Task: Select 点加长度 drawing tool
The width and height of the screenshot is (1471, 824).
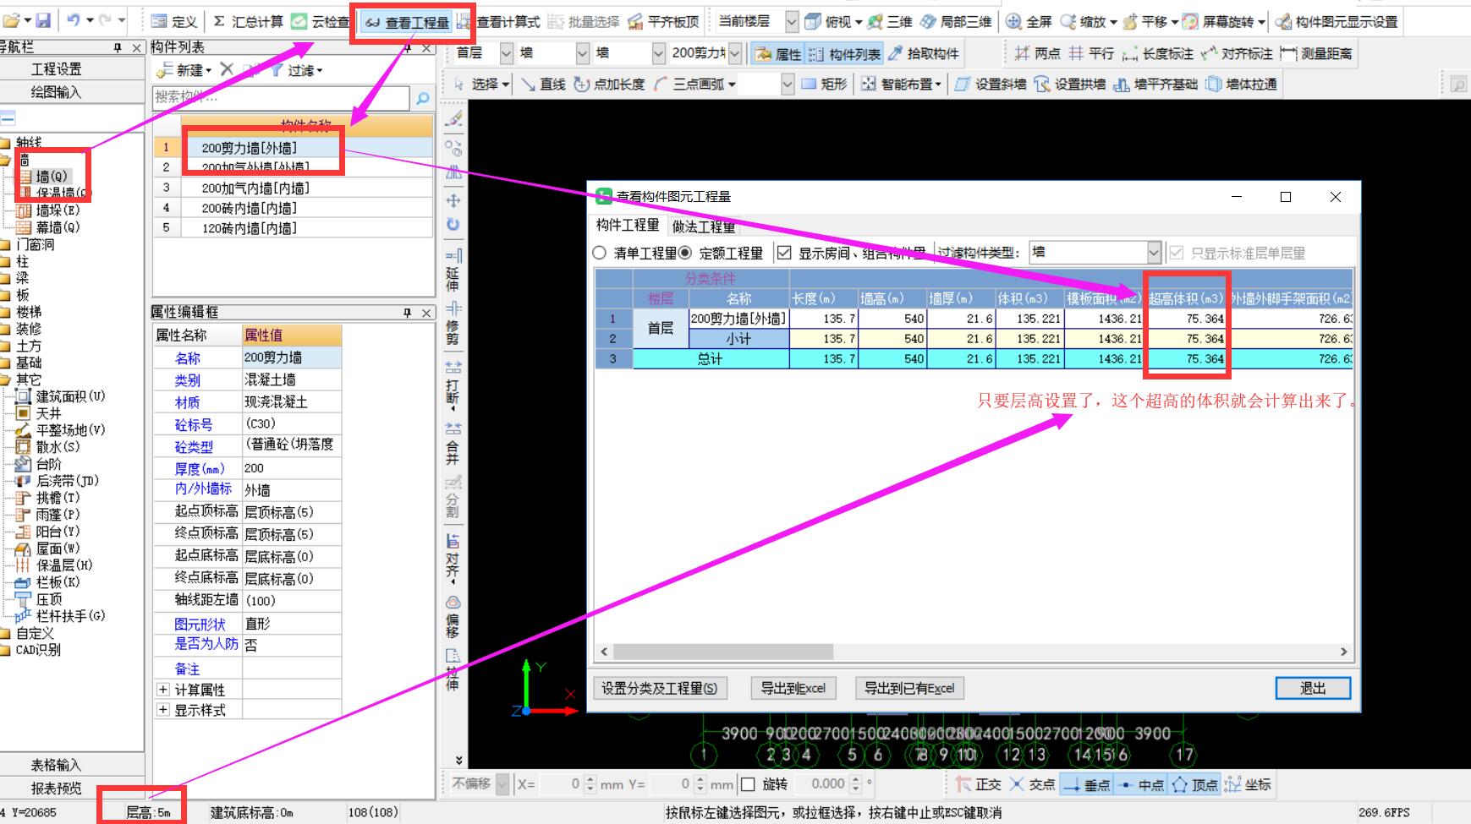Action: 609,84
